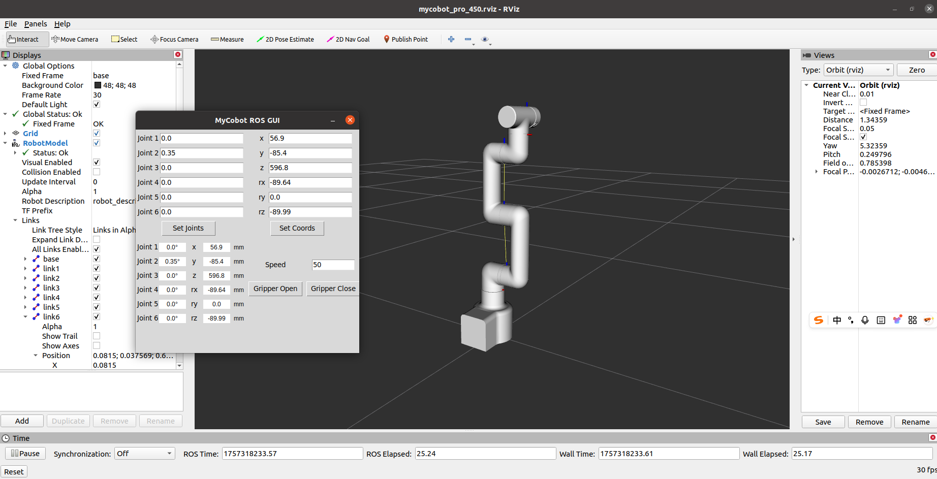Enable the Show Trail checkbox
Screen dimensions: 937x479
coord(97,336)
